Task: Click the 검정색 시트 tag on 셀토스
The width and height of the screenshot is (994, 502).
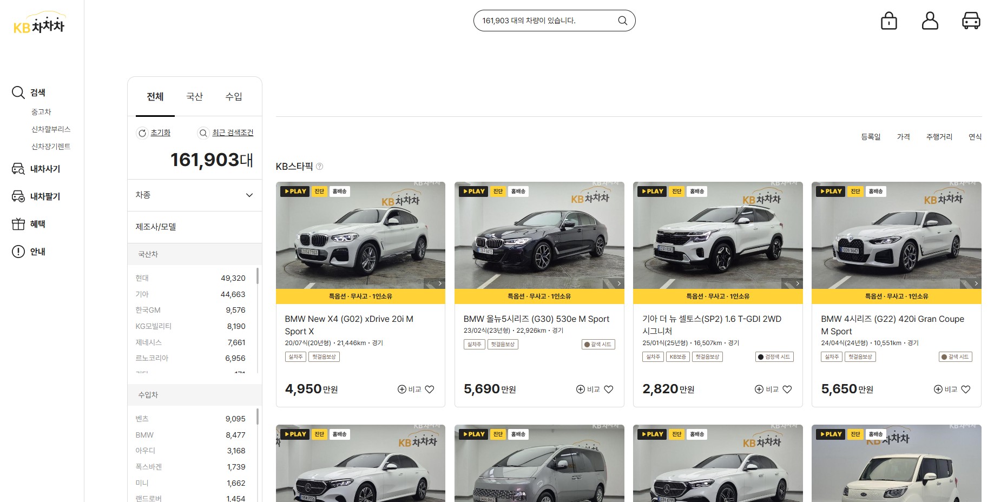Action: [774, 357]
